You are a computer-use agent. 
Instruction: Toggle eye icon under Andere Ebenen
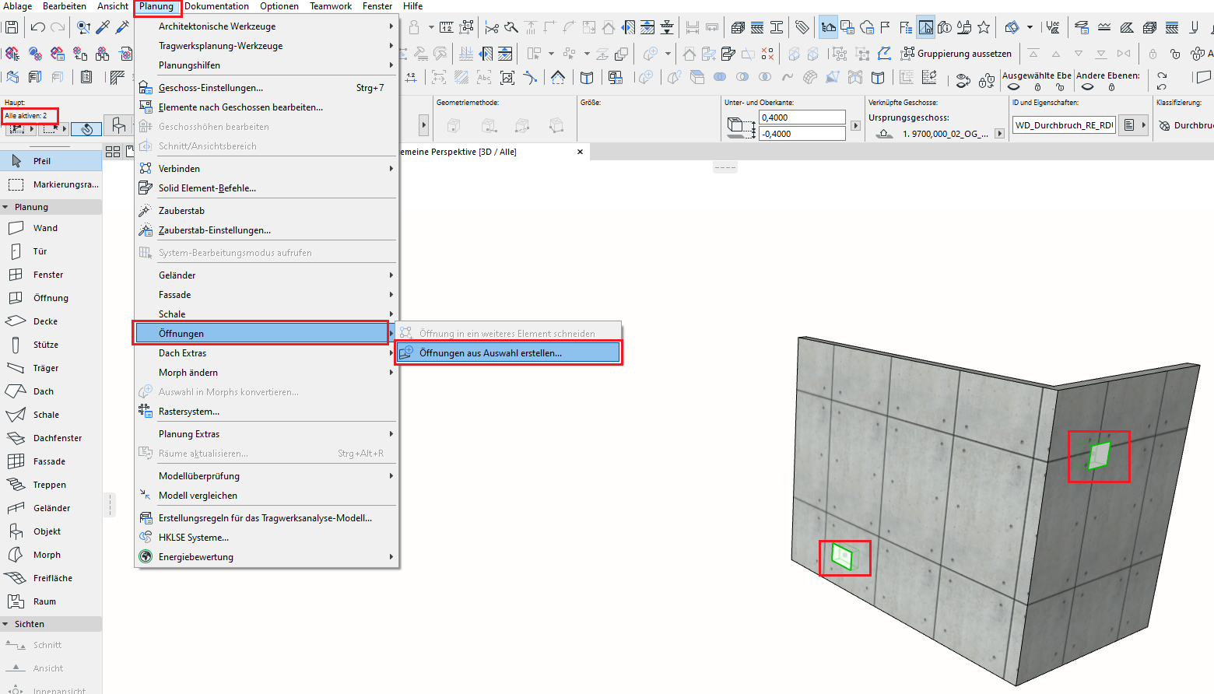point(1087,87)
